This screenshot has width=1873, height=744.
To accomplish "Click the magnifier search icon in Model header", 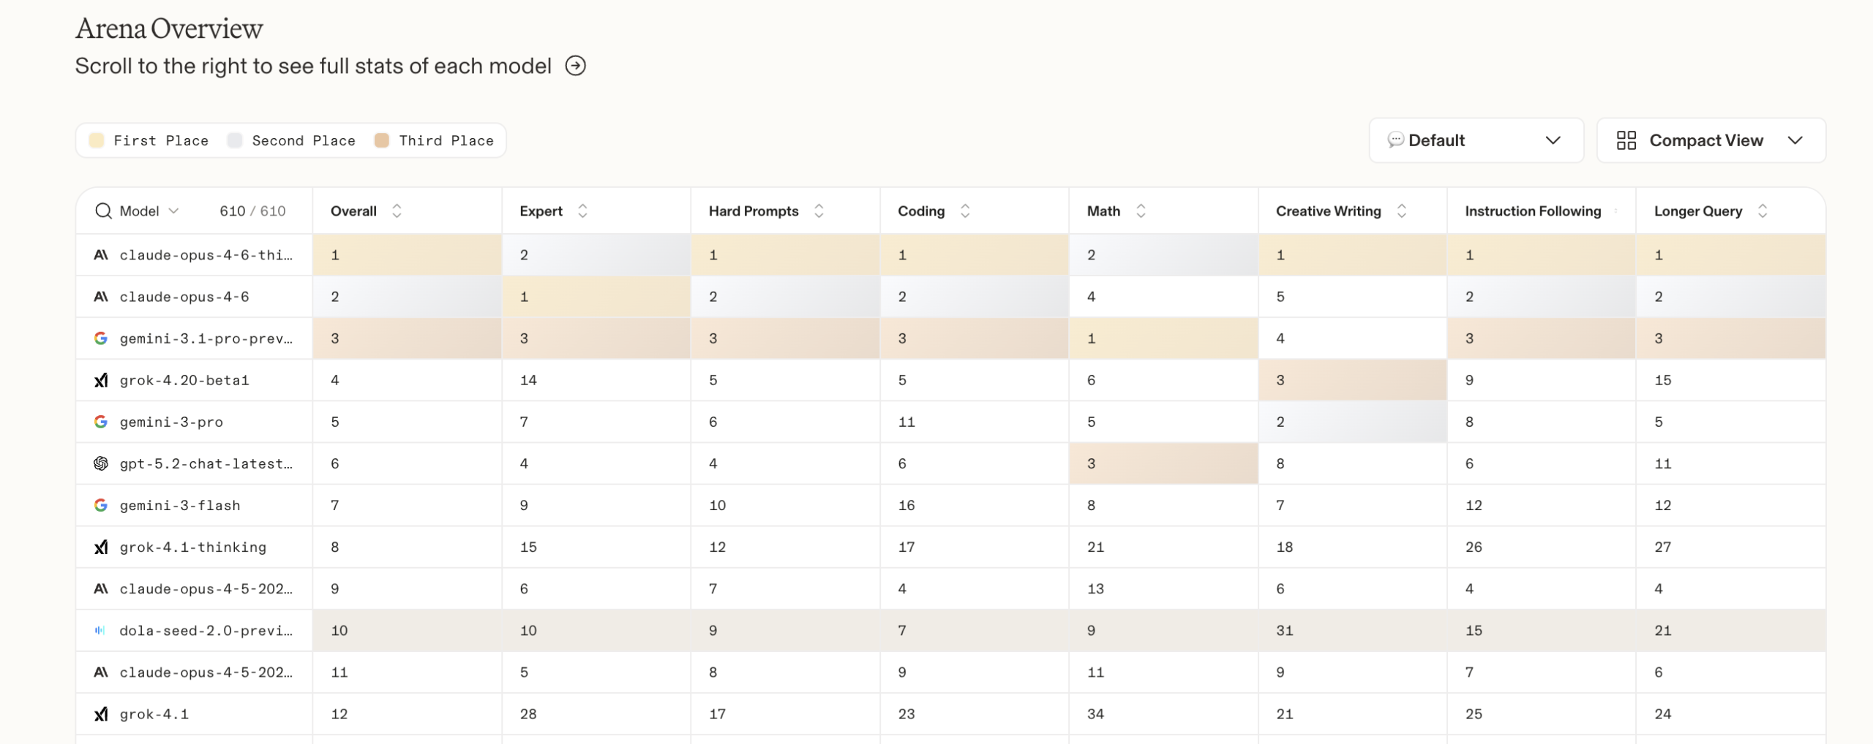I will click(103, 211).
